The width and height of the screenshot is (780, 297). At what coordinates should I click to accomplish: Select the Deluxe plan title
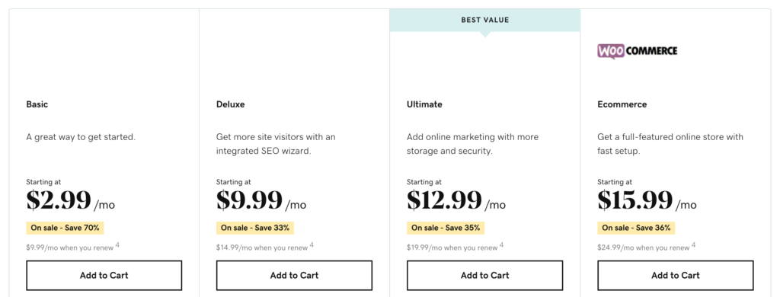pyautogui.click(x=230, y=104)
